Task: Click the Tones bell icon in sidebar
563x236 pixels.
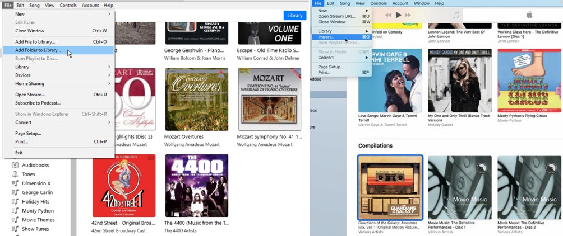Action: 15,174
